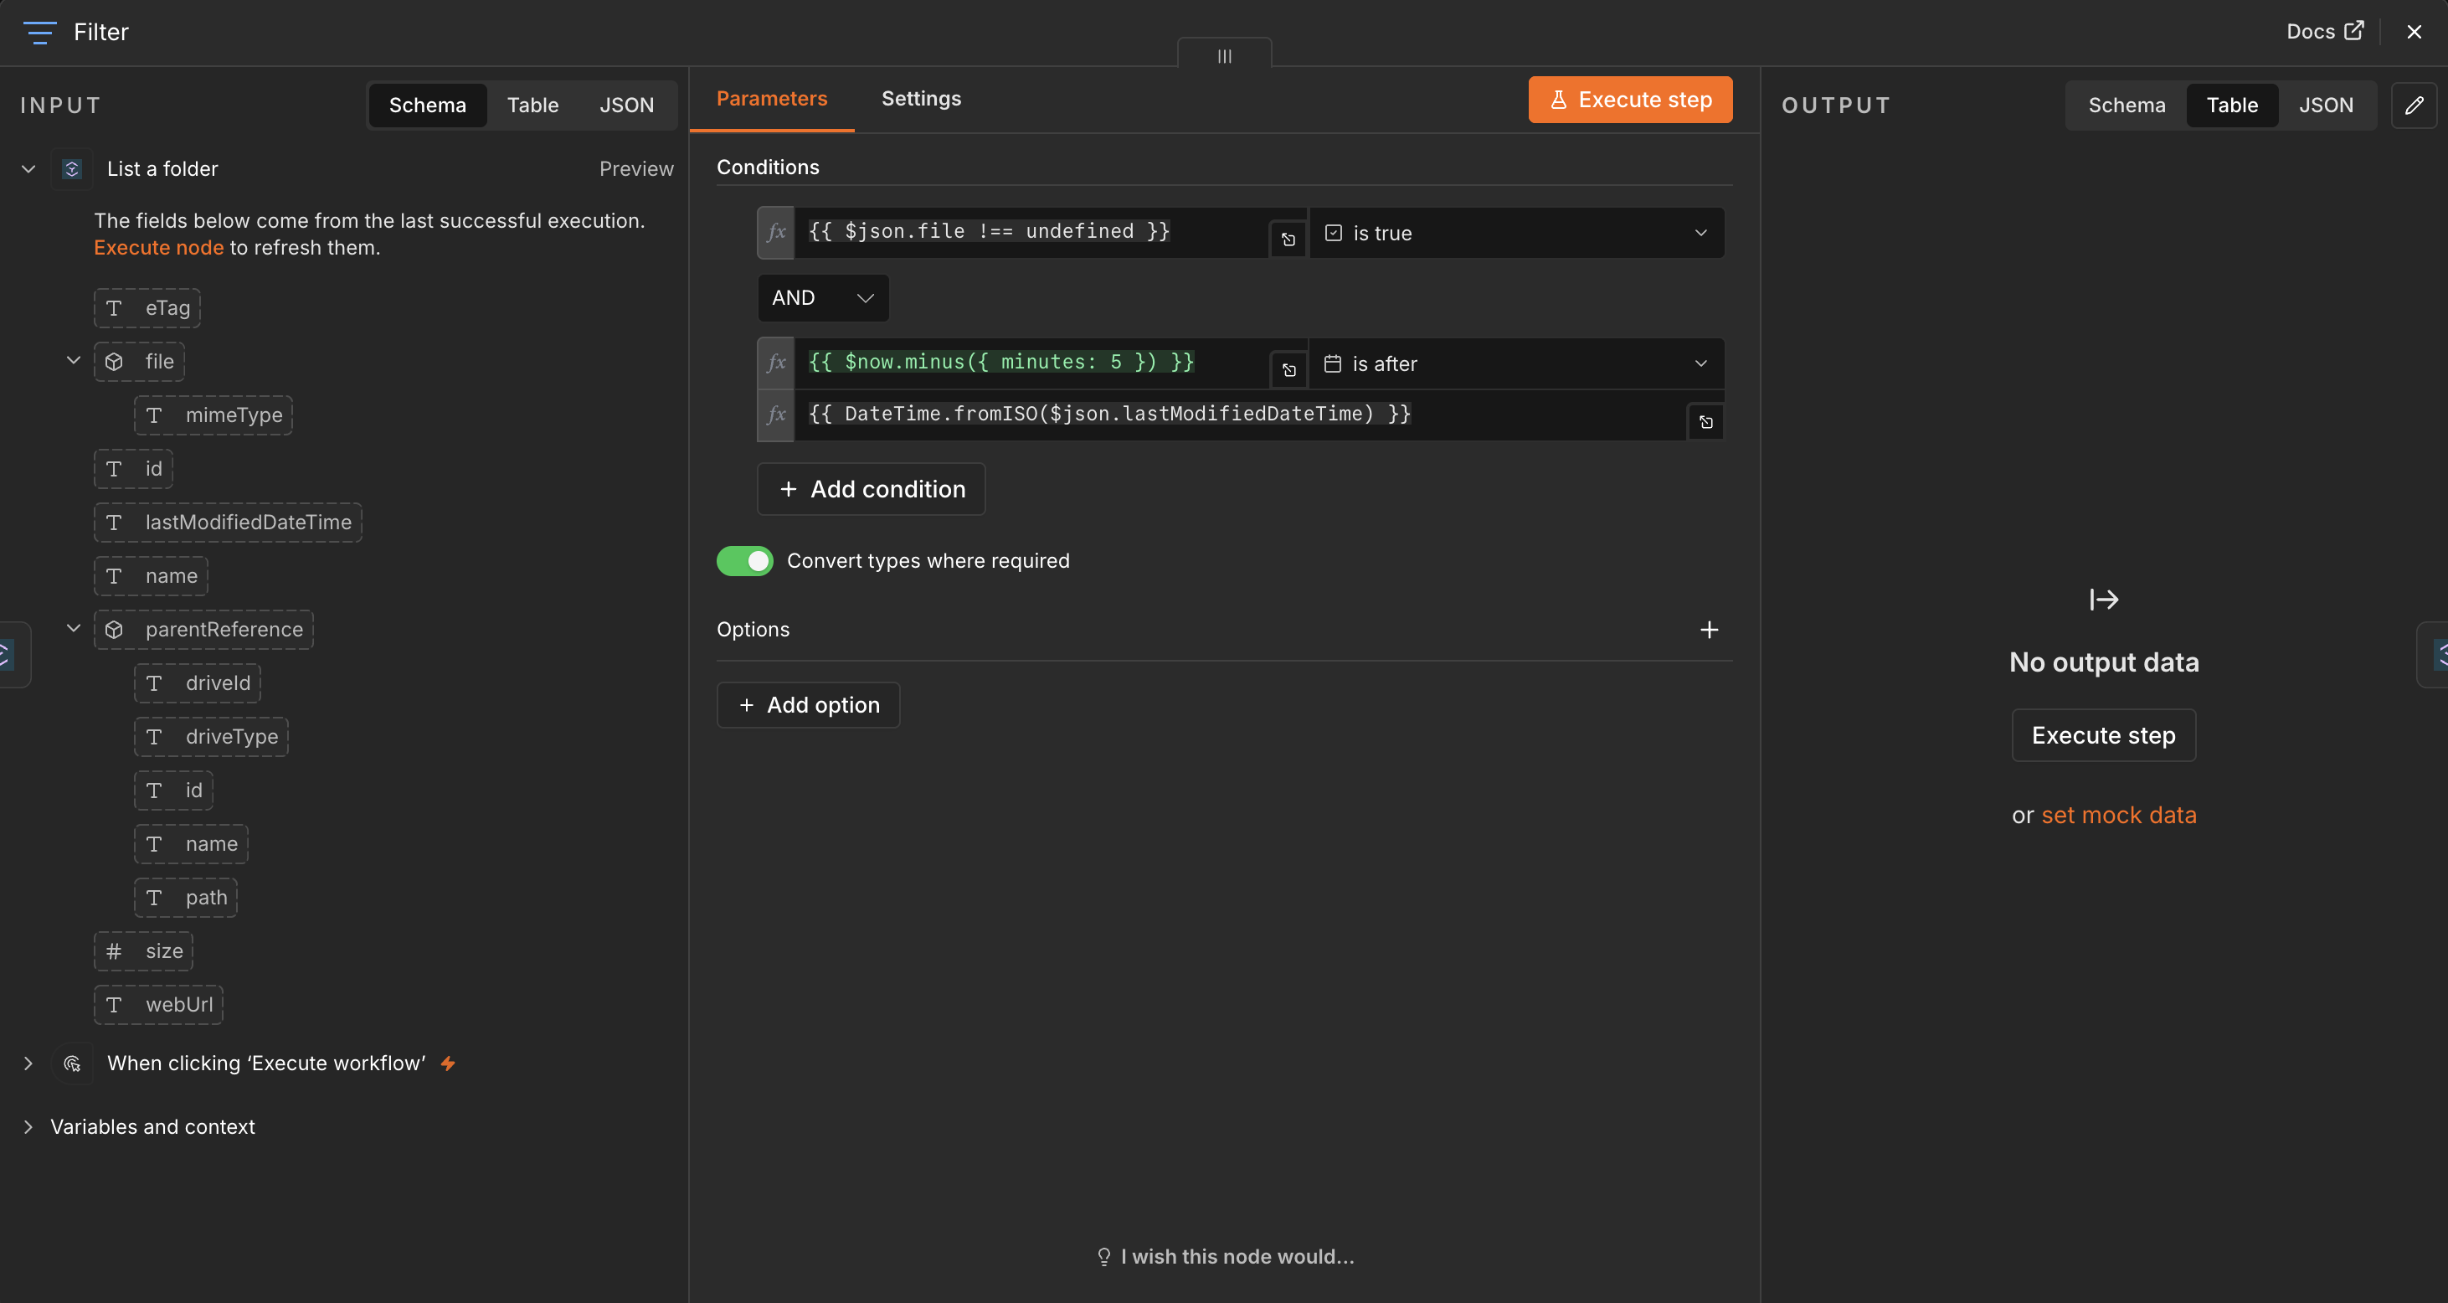
Task: Edit the $now.minus minutes expression
Action: (x=1031, y=363)
